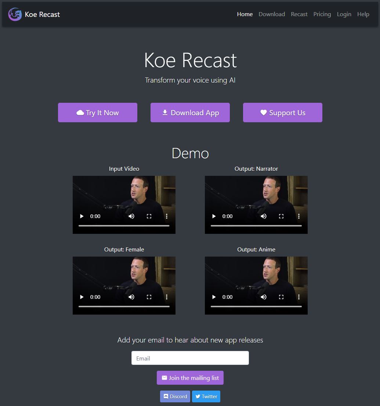The height and width of the screenshot is (406, 380).
Task: Click the "Input Video" label
Action: [x=124, y=169]
